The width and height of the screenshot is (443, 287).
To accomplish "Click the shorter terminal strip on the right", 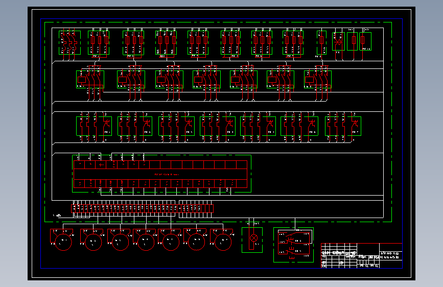I will pyautogui.click(x=196, y=208).
